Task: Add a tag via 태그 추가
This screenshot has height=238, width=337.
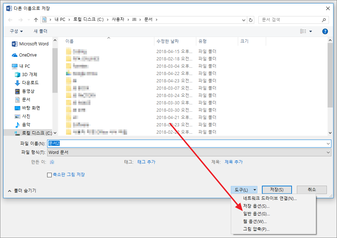Action: click(x=146, y=162)
